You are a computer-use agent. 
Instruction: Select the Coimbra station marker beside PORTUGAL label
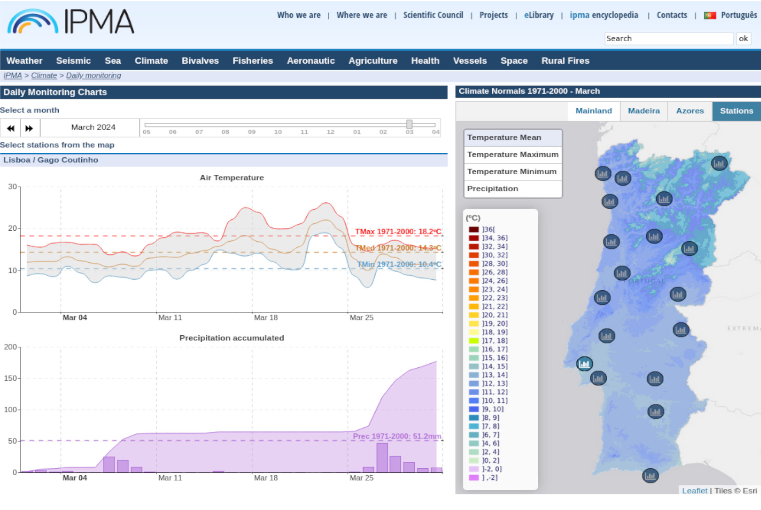pyautogui.click(x=622, y=273)
